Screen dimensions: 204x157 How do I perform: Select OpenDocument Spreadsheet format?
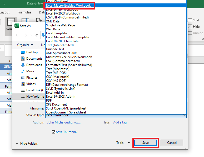pyautogui.click(x=116, y=112)
